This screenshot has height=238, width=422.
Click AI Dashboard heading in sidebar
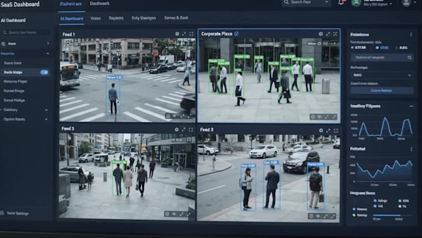pos(13,21)
